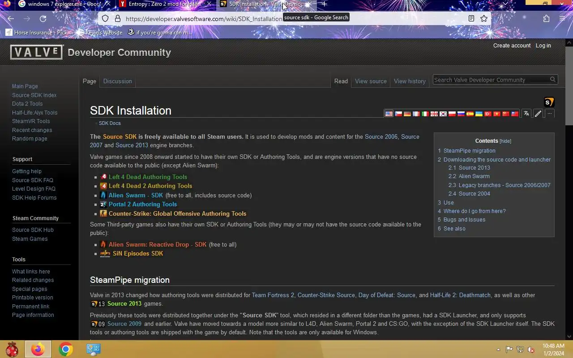Open the Control Panel taskbar icon

tap(94, 349)
